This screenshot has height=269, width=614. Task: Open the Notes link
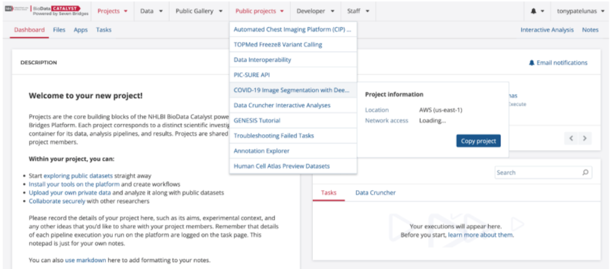[590, 30]
